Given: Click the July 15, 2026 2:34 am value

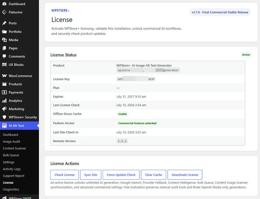Looking at the screenshot, I should click(131, 105).
